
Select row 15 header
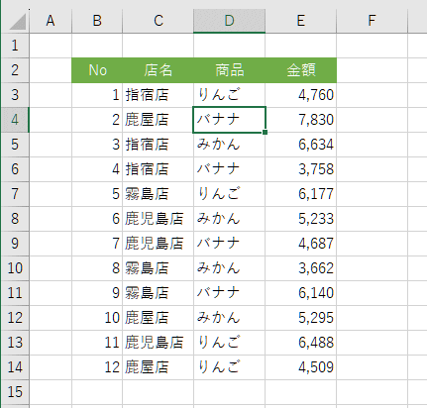(15, 392)
